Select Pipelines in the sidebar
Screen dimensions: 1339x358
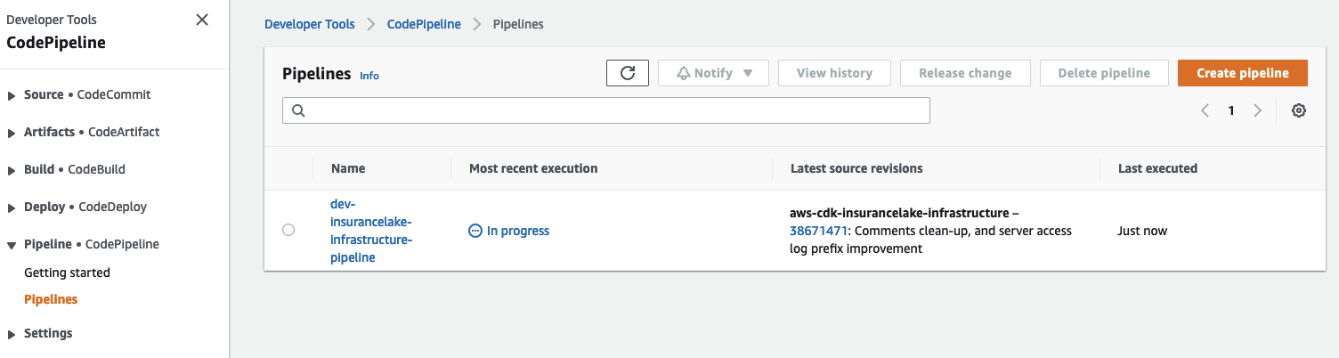coord(51,299)
